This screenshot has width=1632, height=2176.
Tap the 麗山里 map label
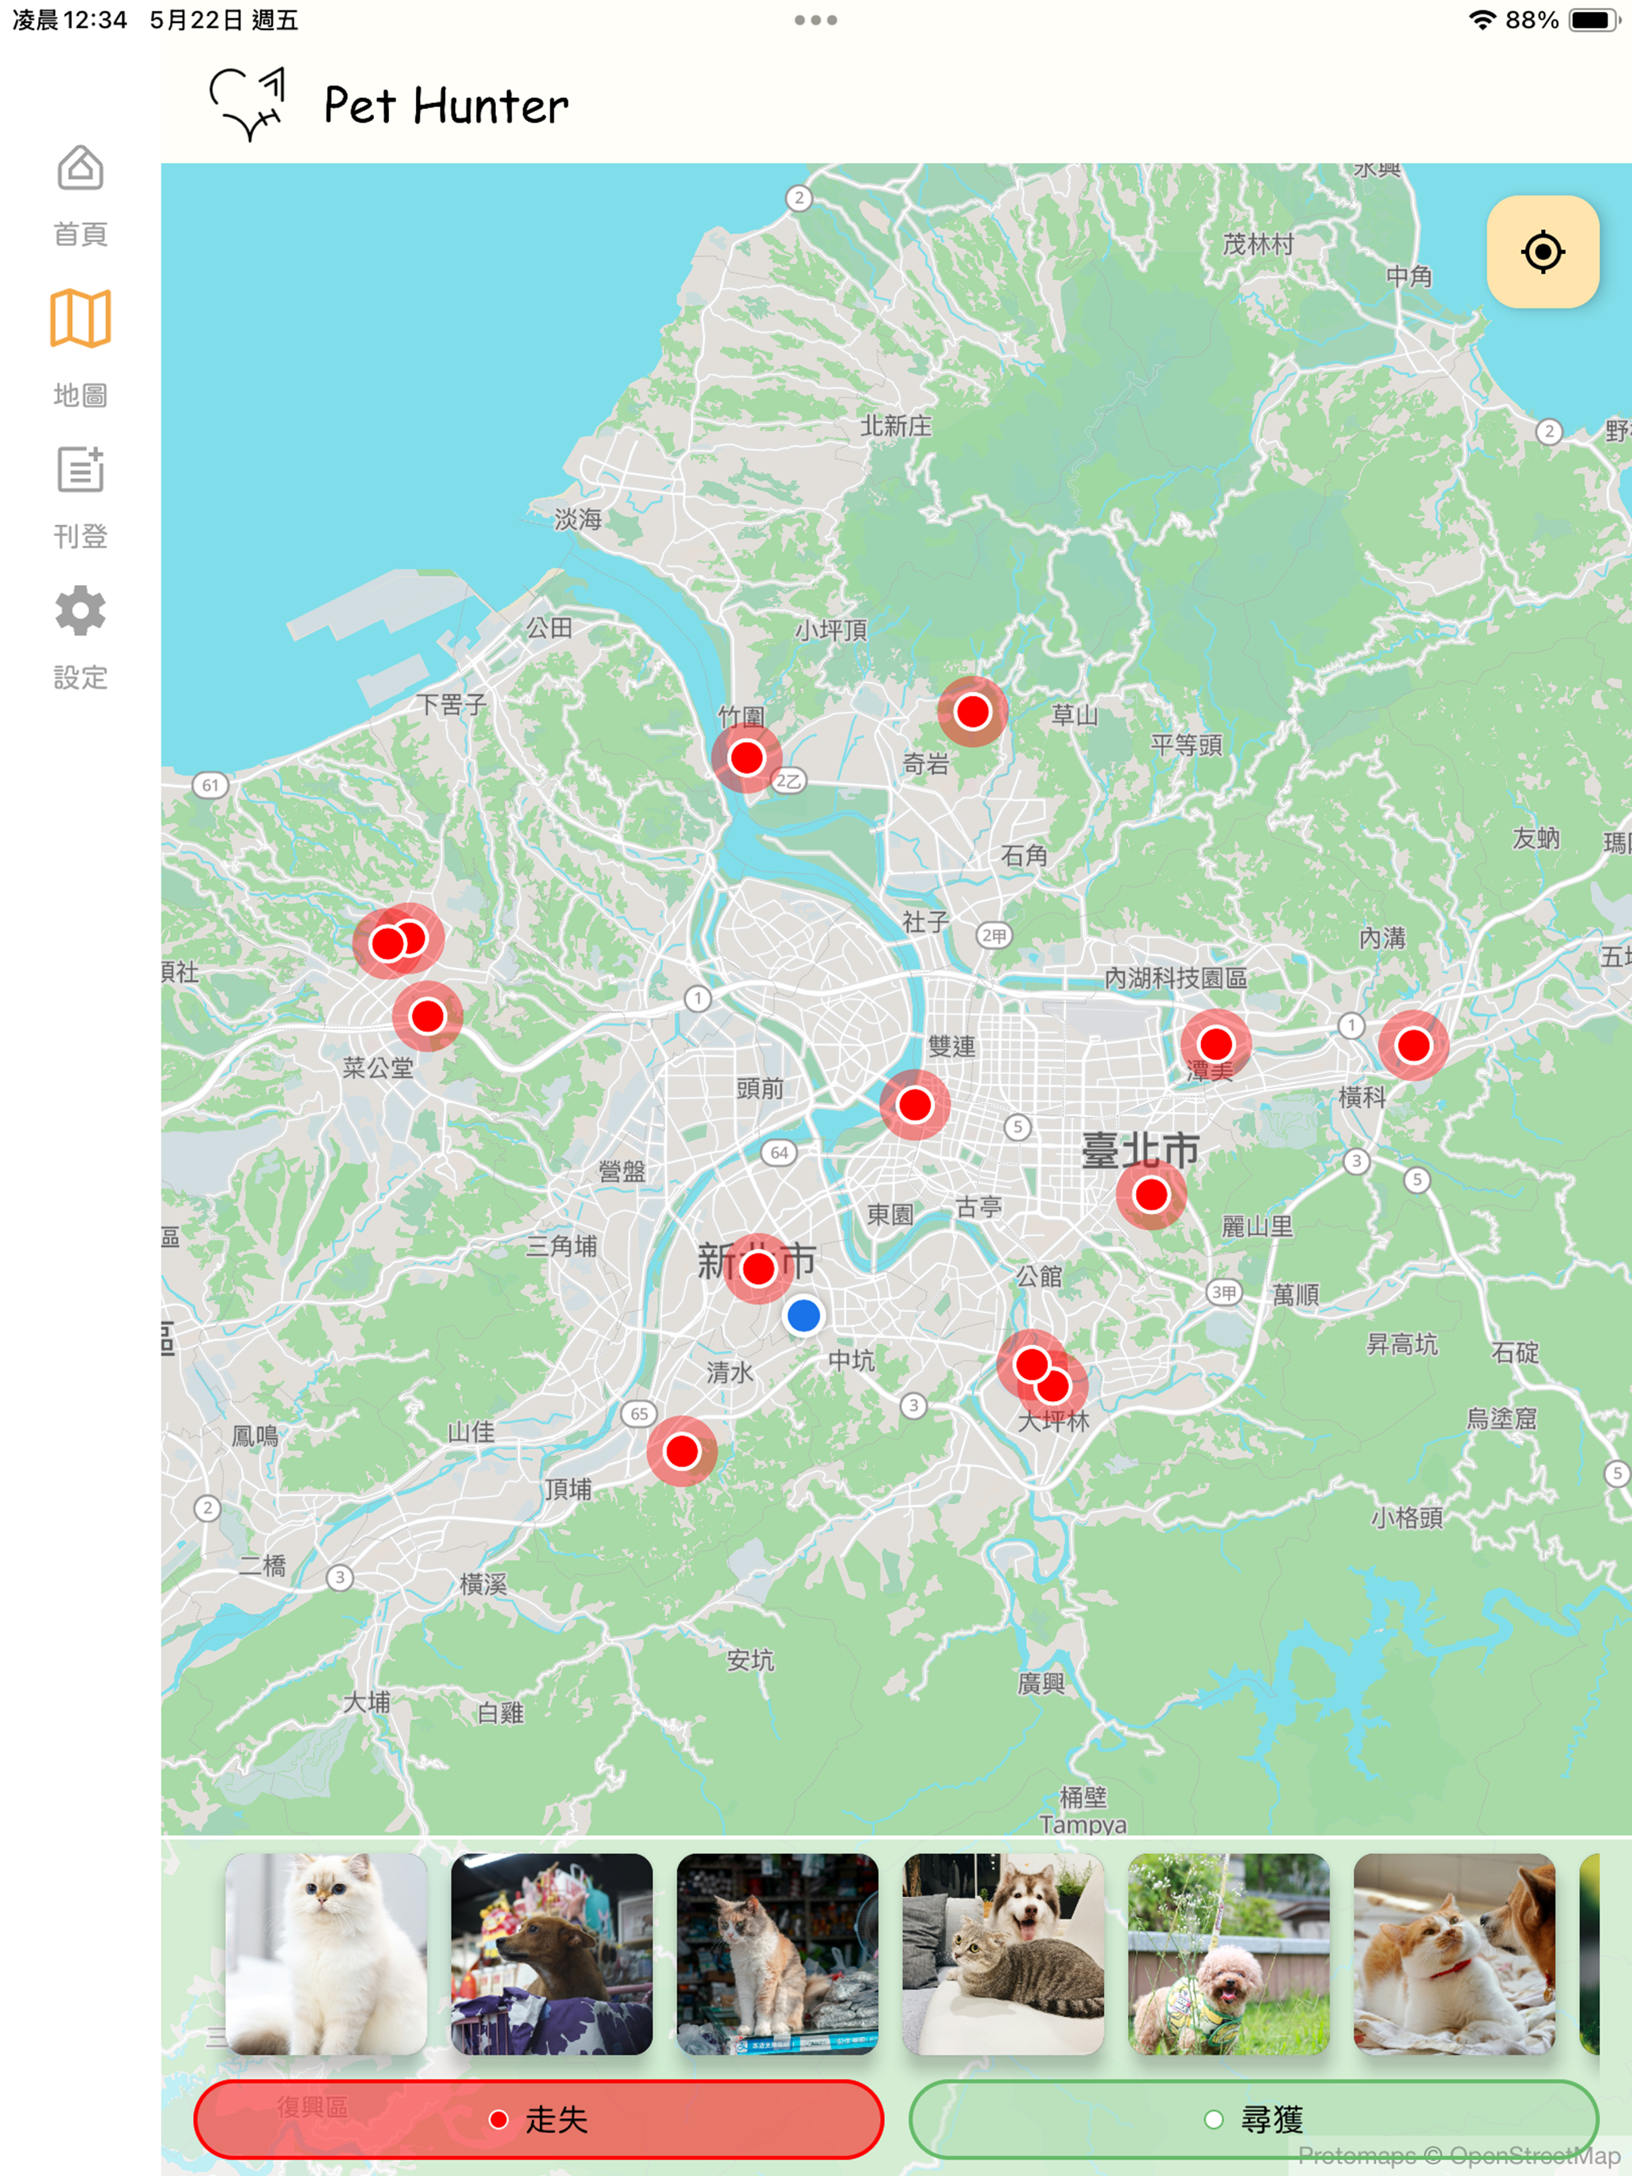coord(1257,1226)
